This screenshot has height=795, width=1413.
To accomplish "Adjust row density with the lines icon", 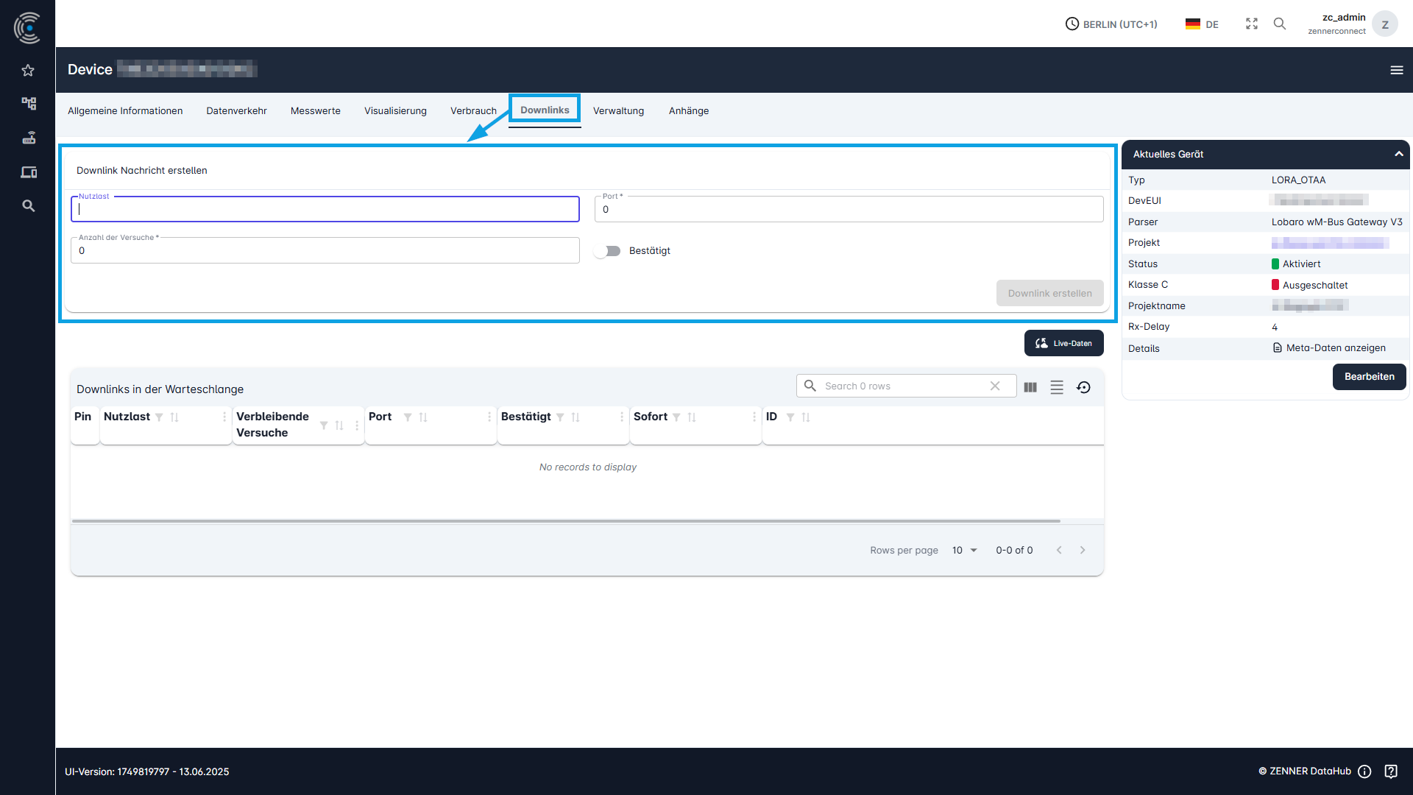I will pos(1057,386).
